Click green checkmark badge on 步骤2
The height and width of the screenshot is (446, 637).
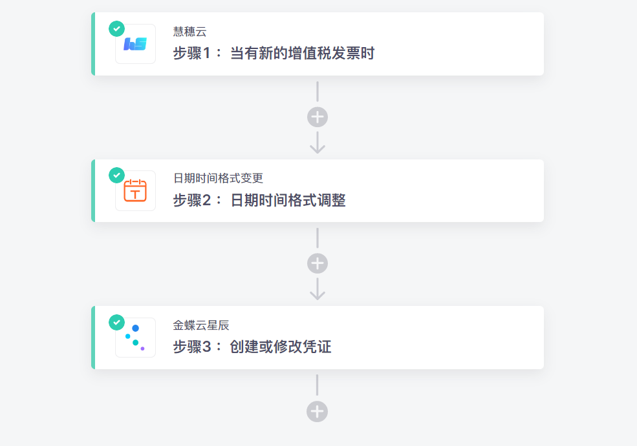tap(116, 175)
